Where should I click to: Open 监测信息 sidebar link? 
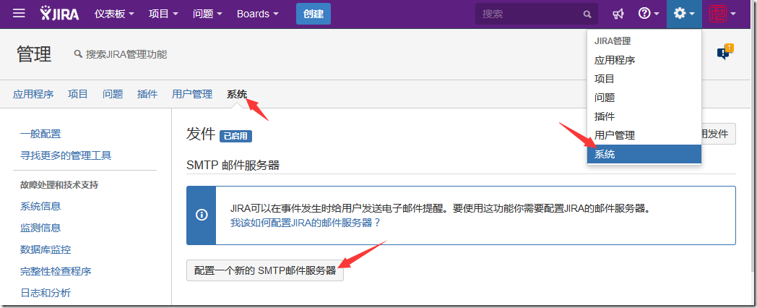coord(40,228)
